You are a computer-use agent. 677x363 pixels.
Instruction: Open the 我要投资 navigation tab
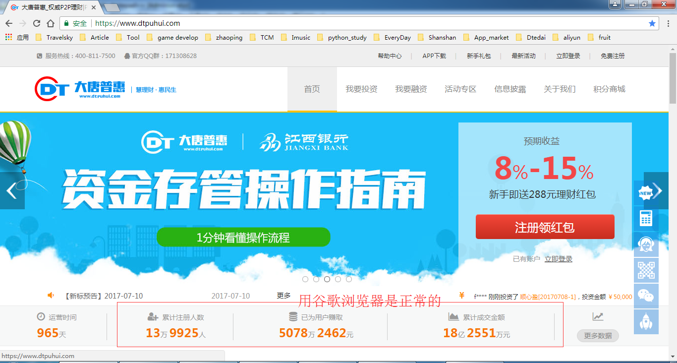tap(362, 89)
